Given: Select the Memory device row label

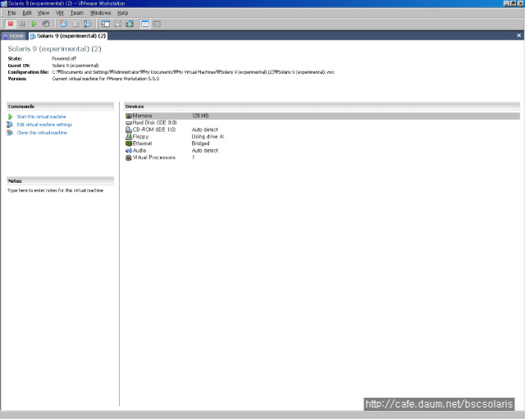Looking at the screenshot, I should click(x=142, y=116).
